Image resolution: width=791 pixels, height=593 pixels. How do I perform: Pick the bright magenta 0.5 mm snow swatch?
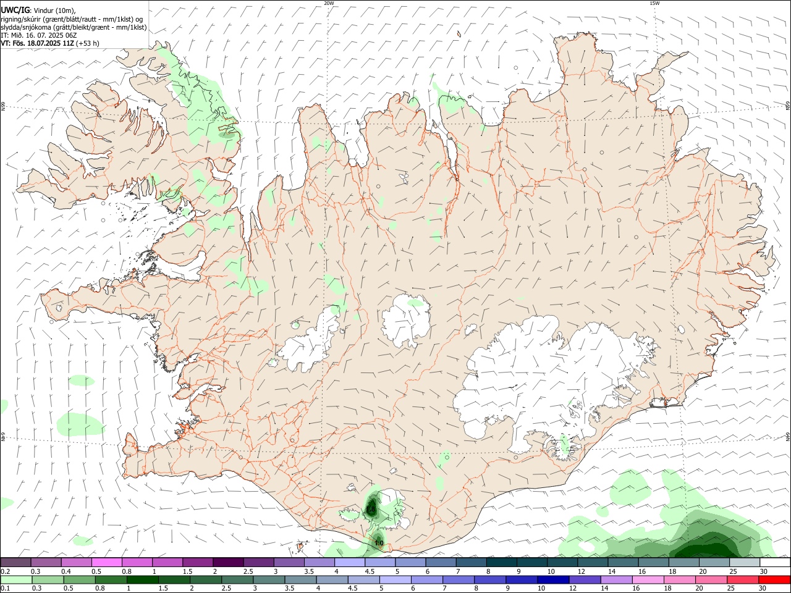point(107,562)
